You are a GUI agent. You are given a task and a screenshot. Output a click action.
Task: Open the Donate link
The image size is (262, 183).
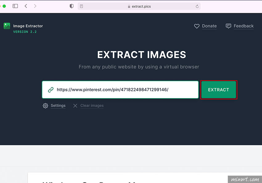click(x=209, y=26)
